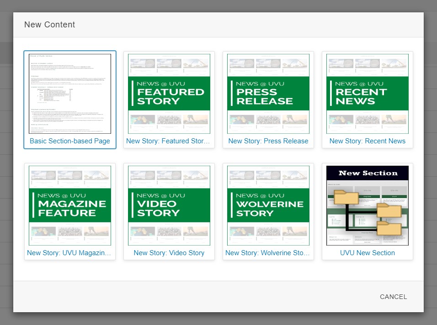This screenshot has height=325, width=437.
Task: Pick the Video Story template thumbnail
Action: (169, 205)
